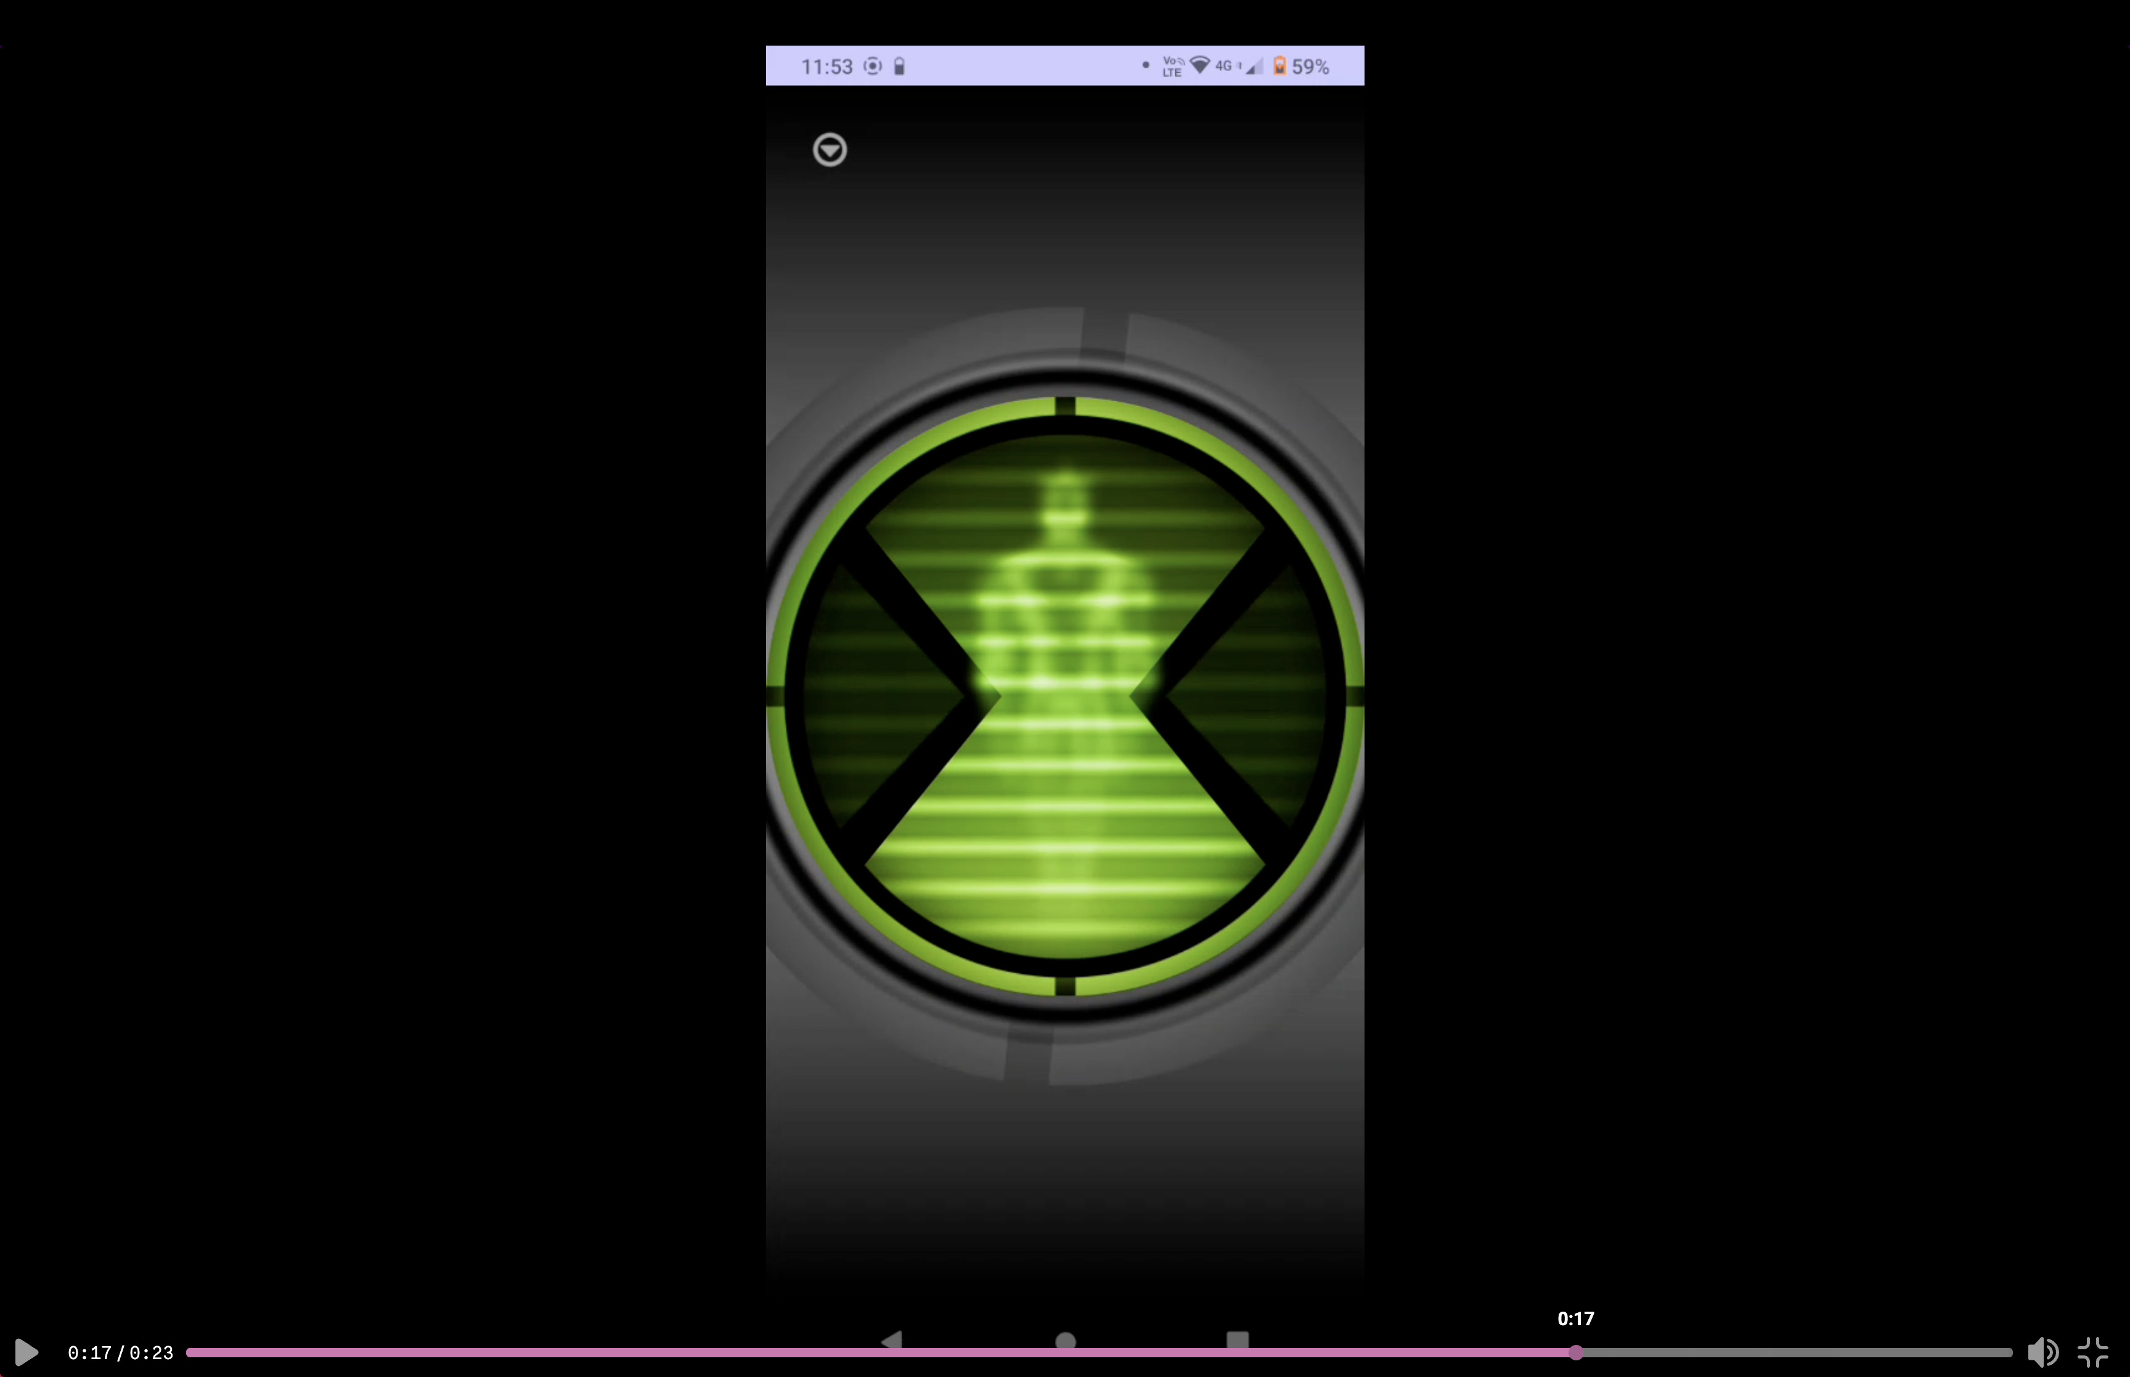2130x1377 pixels.
Task: Tap the Android back navigation triangle
Action: point(891,1341)
